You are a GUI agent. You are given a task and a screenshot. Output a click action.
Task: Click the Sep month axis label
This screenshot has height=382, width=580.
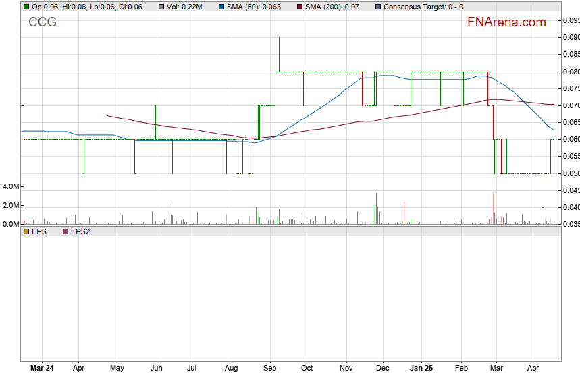click(x=270, y=369)
